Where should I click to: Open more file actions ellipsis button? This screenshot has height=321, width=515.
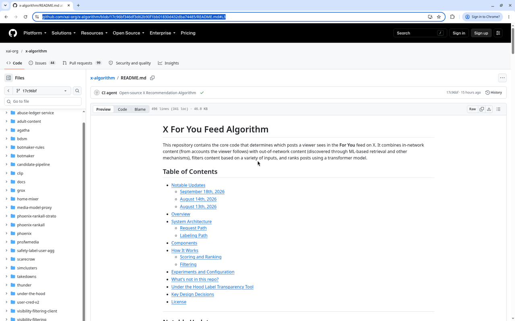pos(502,78)
